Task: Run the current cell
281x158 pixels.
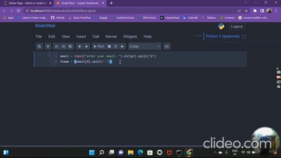Action: [x=99, y=47]
